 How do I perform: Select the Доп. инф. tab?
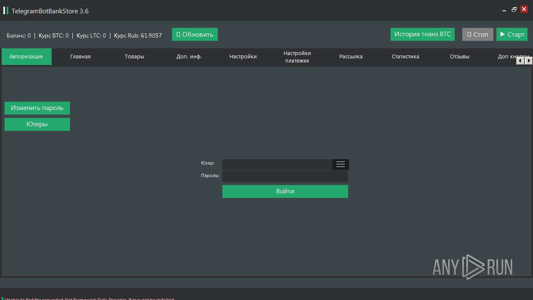pyautogui.click(x=189, y=57)
